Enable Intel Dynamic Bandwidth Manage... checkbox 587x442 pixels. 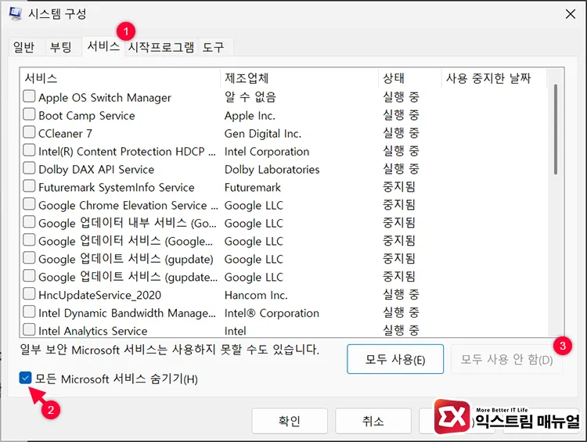coord(29,312)
